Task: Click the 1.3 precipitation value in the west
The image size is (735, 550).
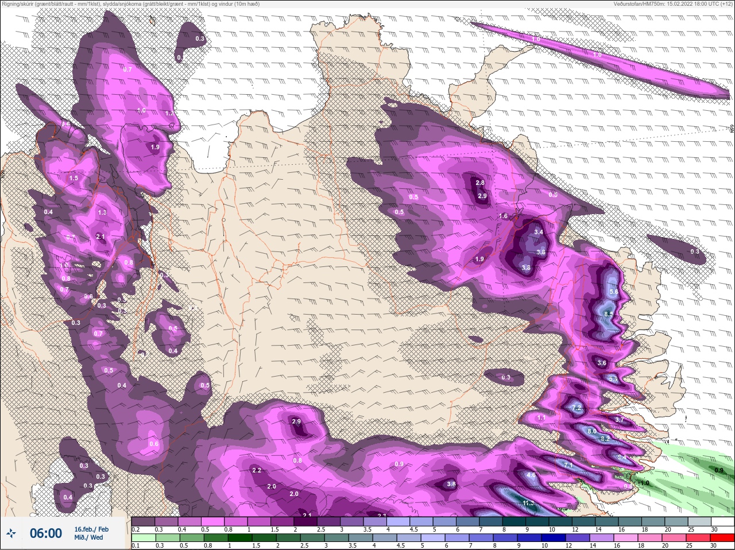Action: point(102,212)
